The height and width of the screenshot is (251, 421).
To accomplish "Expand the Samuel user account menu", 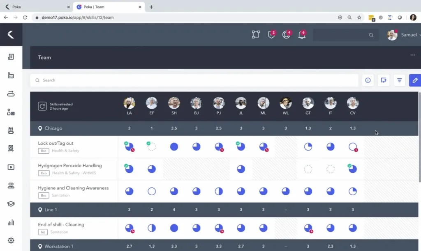I will coord(404,35).
